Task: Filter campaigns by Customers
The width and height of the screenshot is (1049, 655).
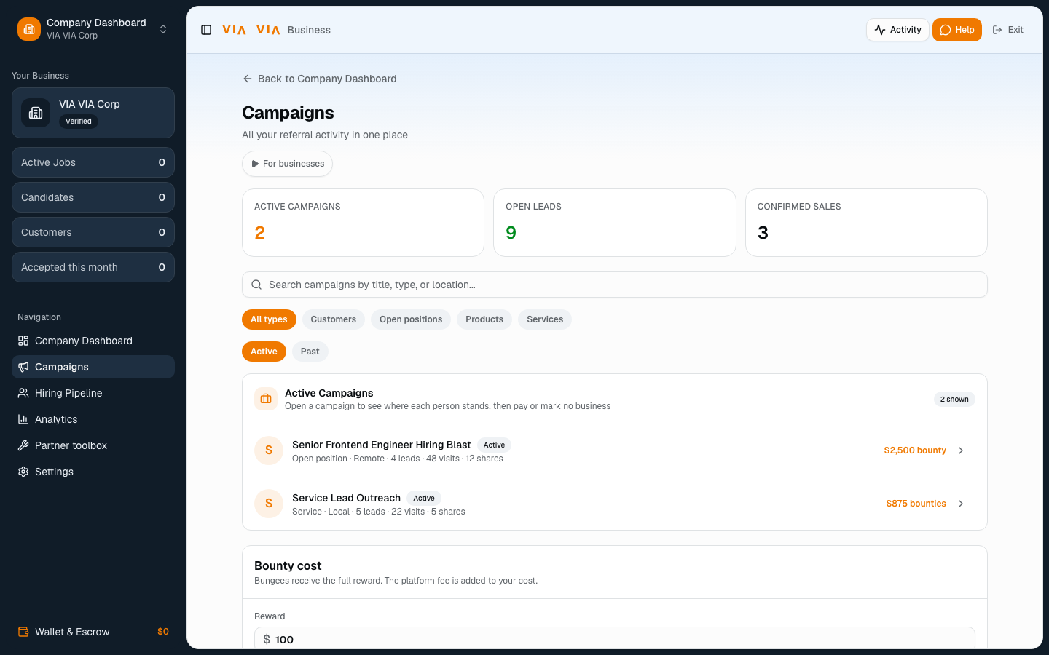Action: click(x=334, y=319)
